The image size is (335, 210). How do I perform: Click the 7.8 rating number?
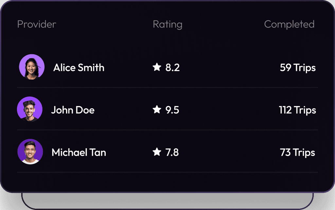tap(172, 152)
